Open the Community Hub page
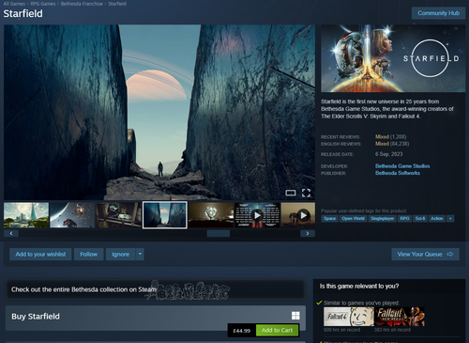Viewport: 469px width, 343px height. pyautogui.click(x=438, y=13)
